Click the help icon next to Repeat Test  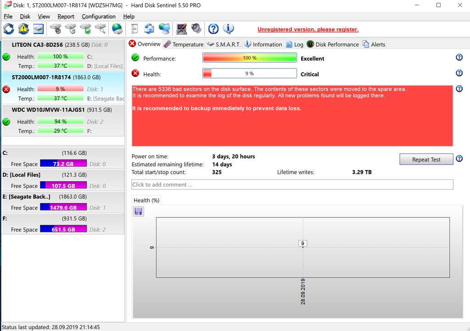(x=459, y=159)
